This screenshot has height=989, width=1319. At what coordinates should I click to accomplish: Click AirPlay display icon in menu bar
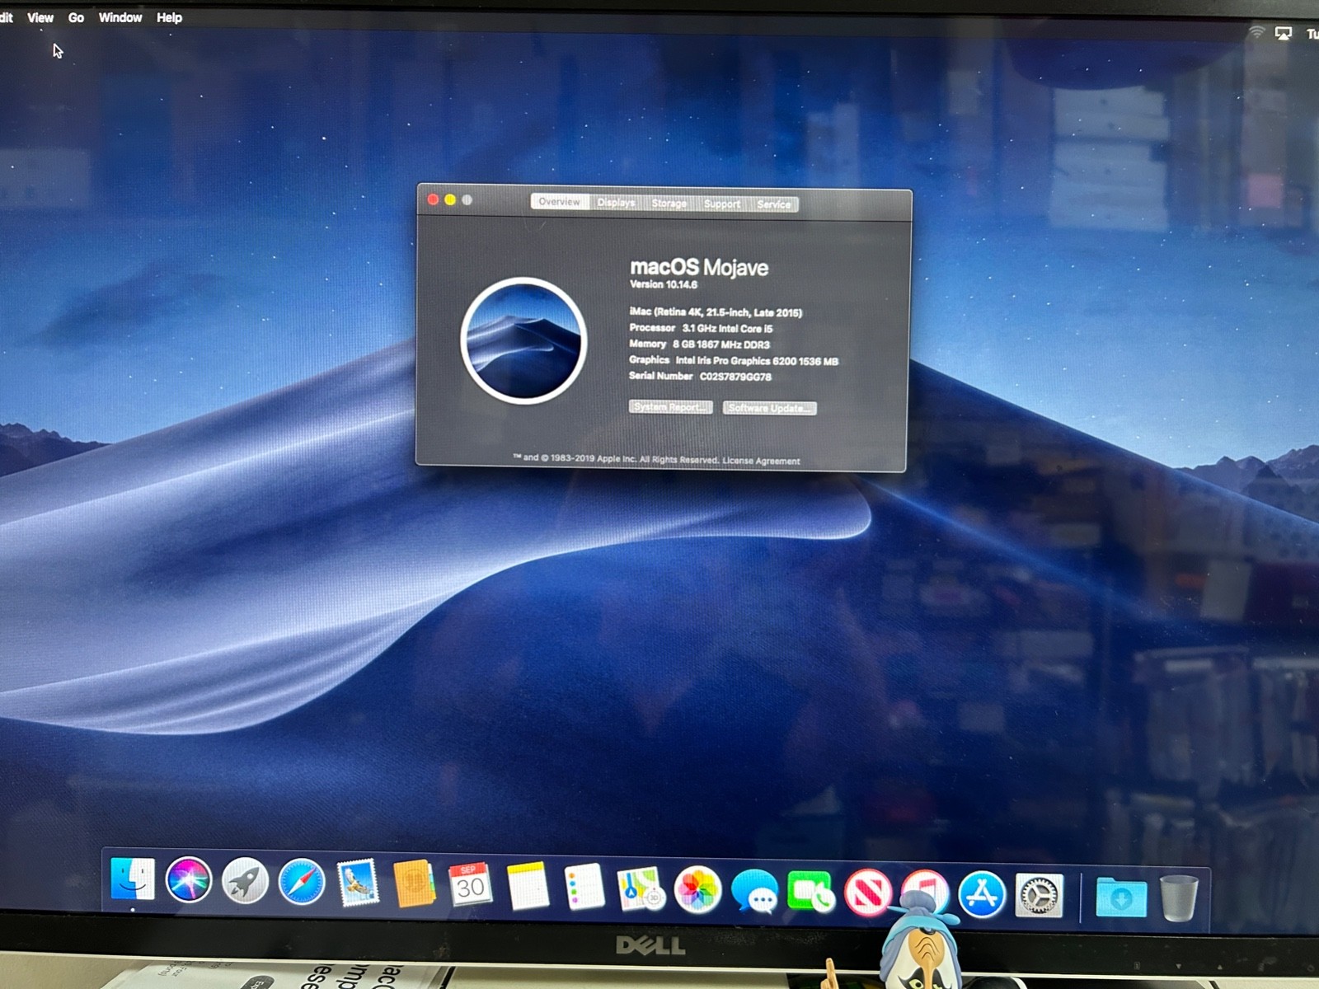click(x=1284, y=33)
